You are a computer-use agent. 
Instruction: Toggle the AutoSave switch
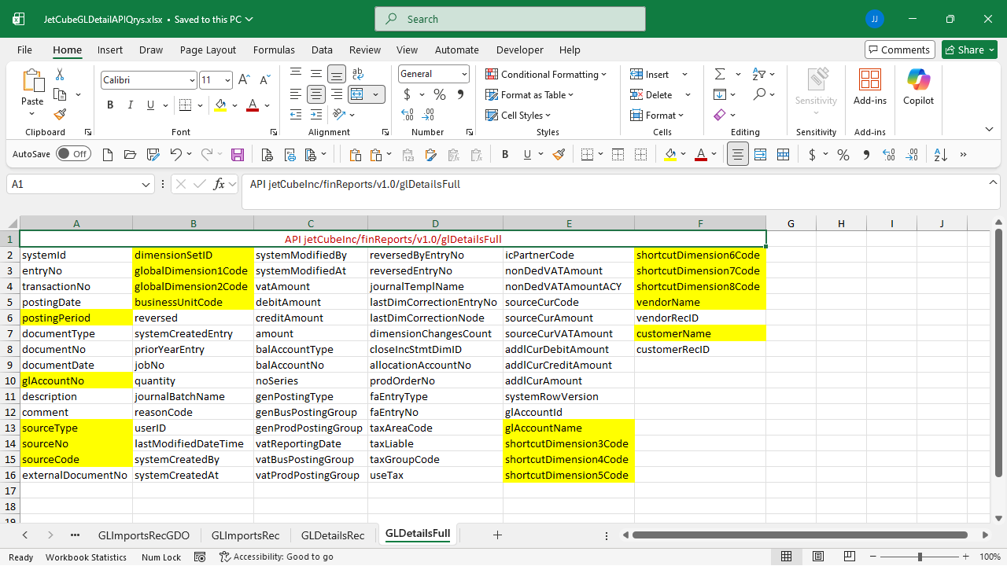click(72, 154)
